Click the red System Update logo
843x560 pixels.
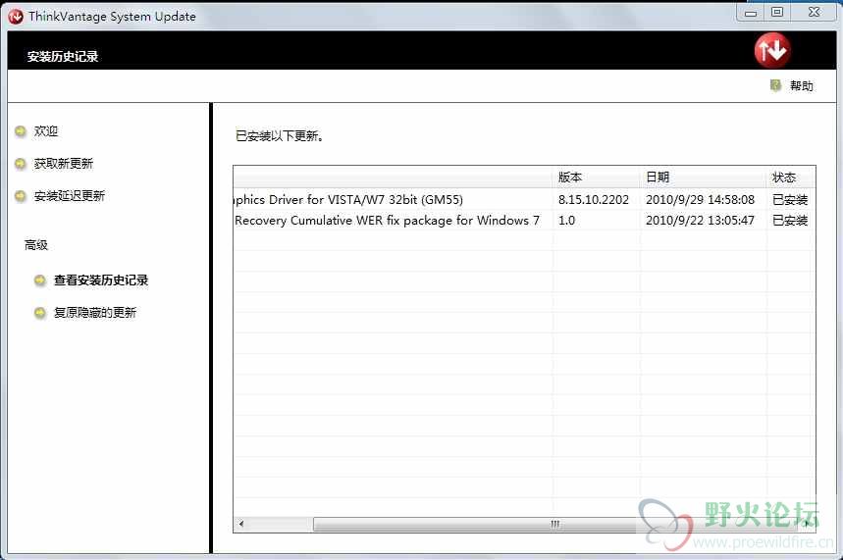coord(772,51)
